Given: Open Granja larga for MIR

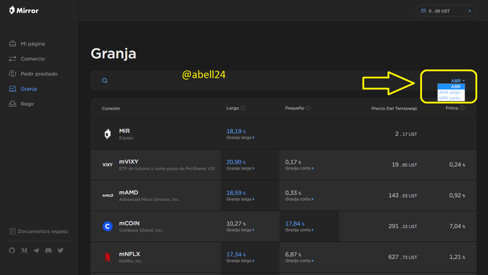Looking at the screenshot, I should pyautogui.click(x=240, y=137).
